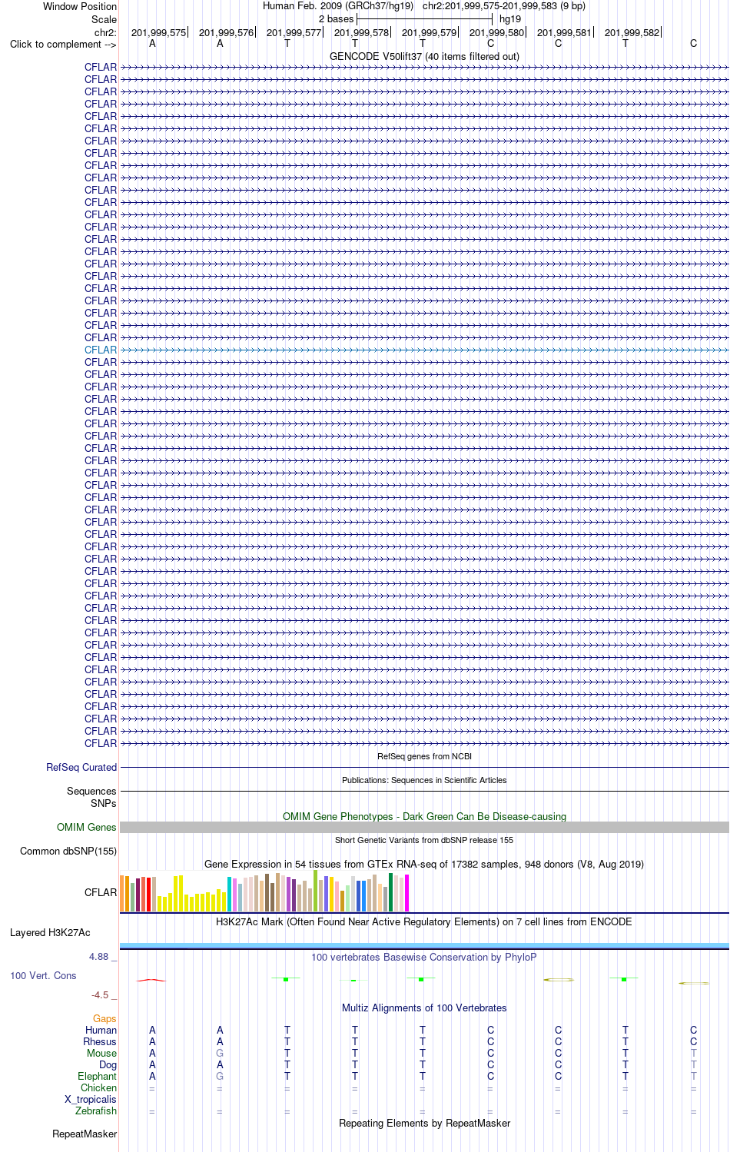Click the tallest yellow-green GTEx expression bar
The height and width of the screenshot is (1152, 730).
click(x=315, y=891)
